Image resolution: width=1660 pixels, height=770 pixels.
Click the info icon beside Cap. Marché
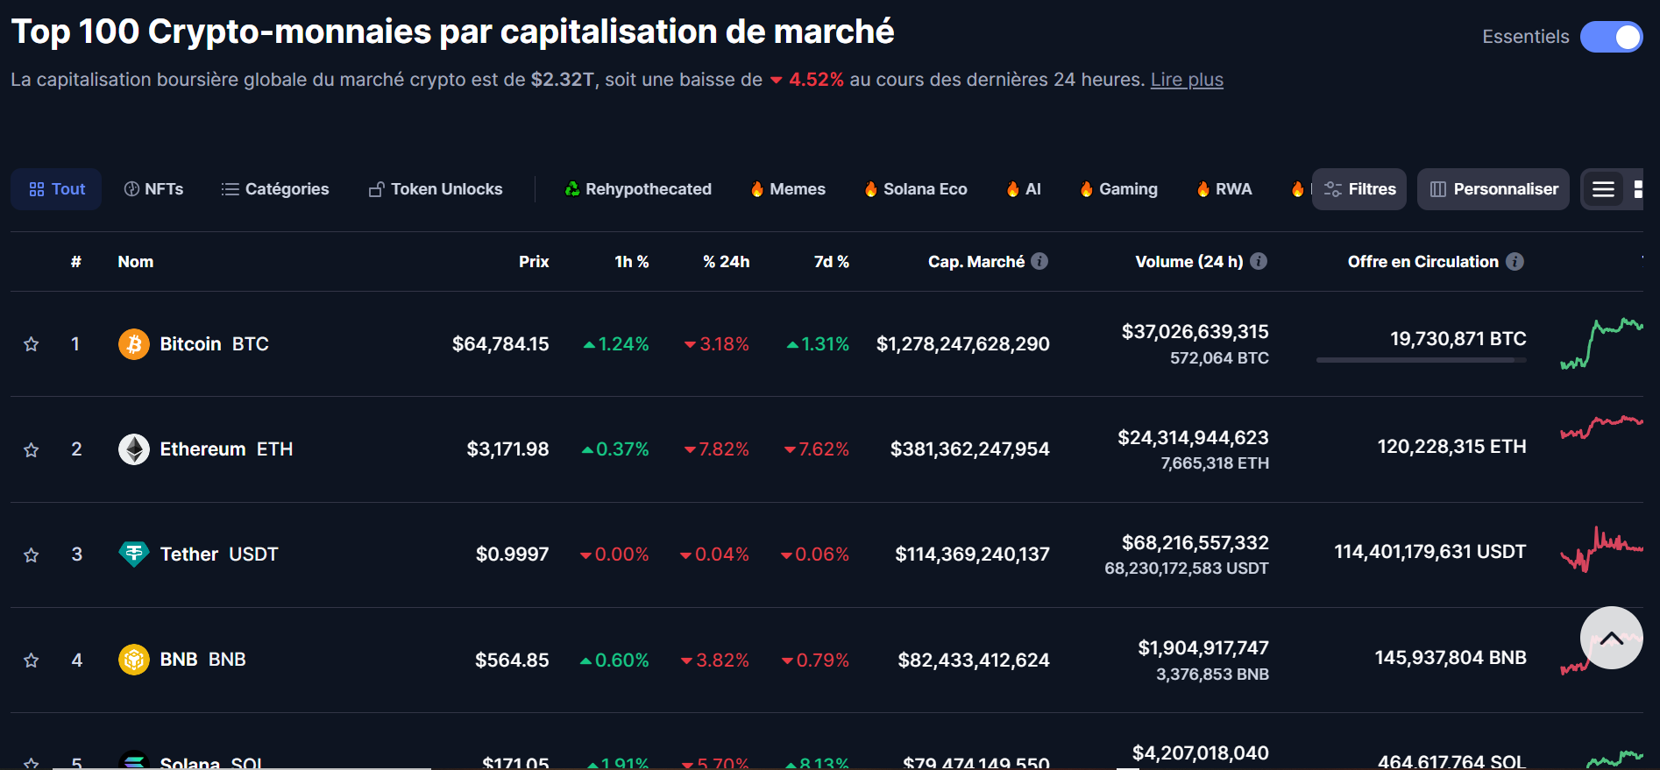click(1039, 261)
